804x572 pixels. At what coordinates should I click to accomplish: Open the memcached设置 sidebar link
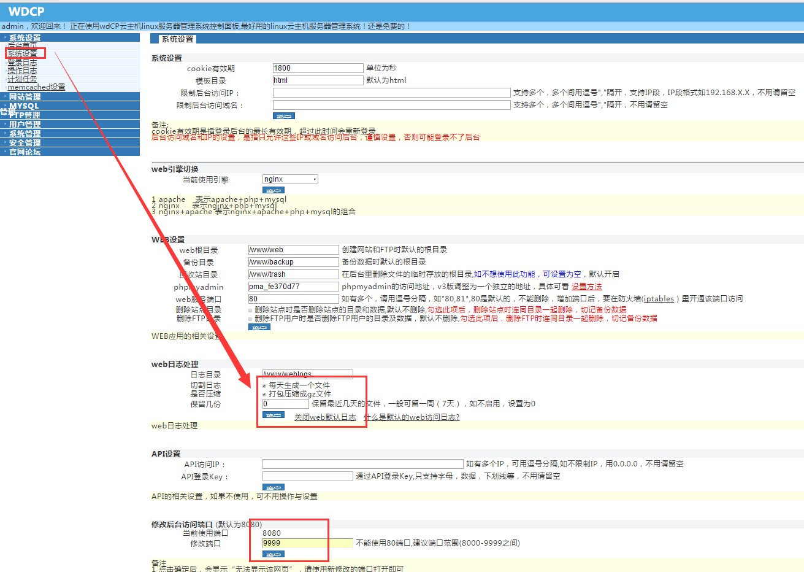click(36, 87)
